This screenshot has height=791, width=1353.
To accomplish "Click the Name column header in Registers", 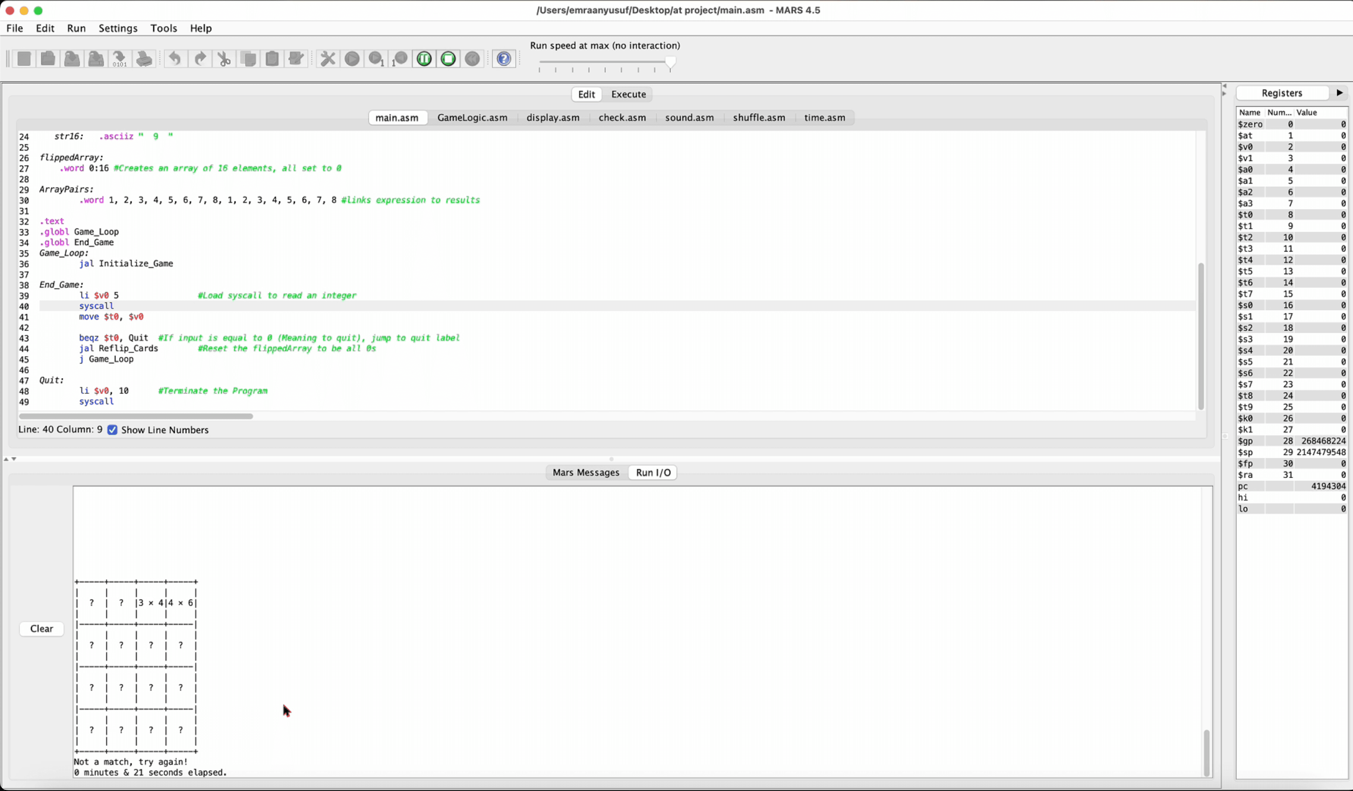I will pos(1250,112).
